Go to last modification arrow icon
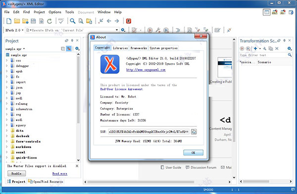 click(x=101, y=21)
